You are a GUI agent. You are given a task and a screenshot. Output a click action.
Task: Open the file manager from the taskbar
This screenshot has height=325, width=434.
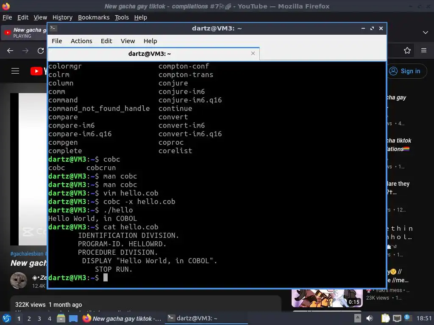61,318
